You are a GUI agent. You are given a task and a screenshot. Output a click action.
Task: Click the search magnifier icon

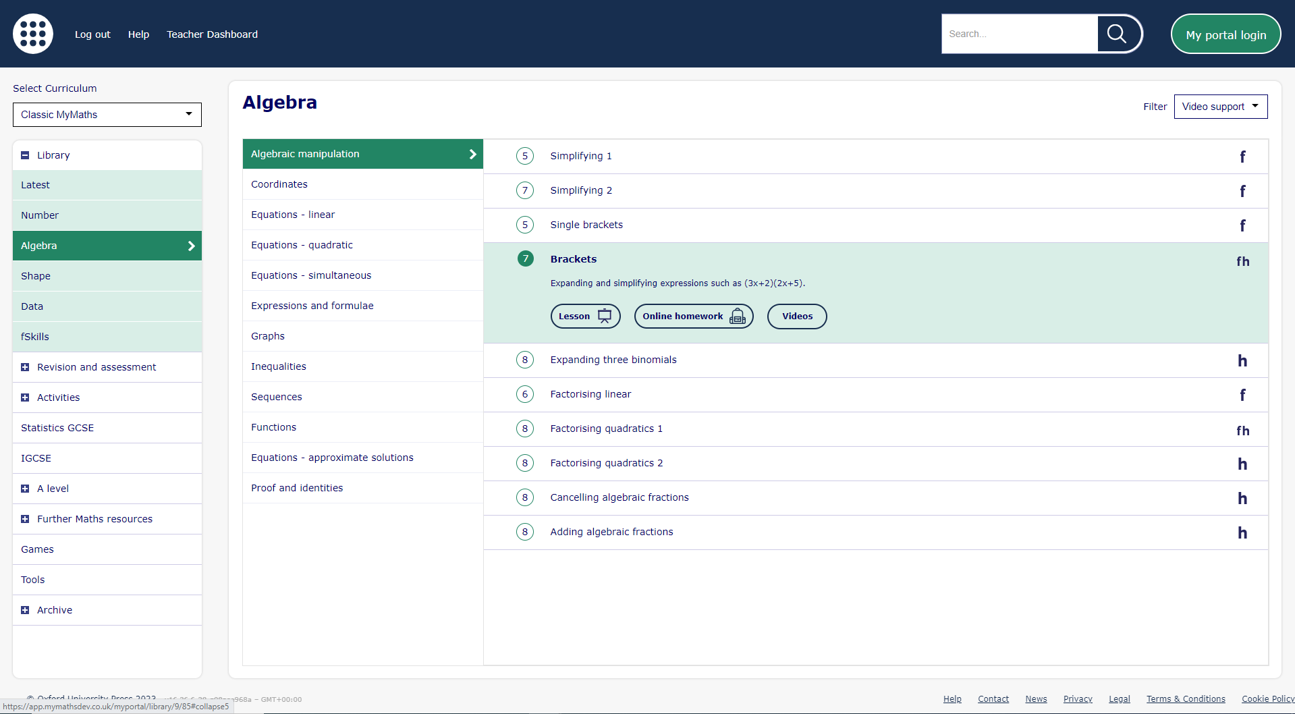click(x=1117, y=34)
